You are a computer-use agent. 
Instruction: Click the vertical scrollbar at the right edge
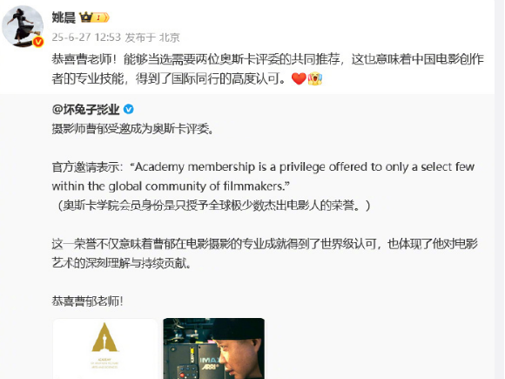500,190
